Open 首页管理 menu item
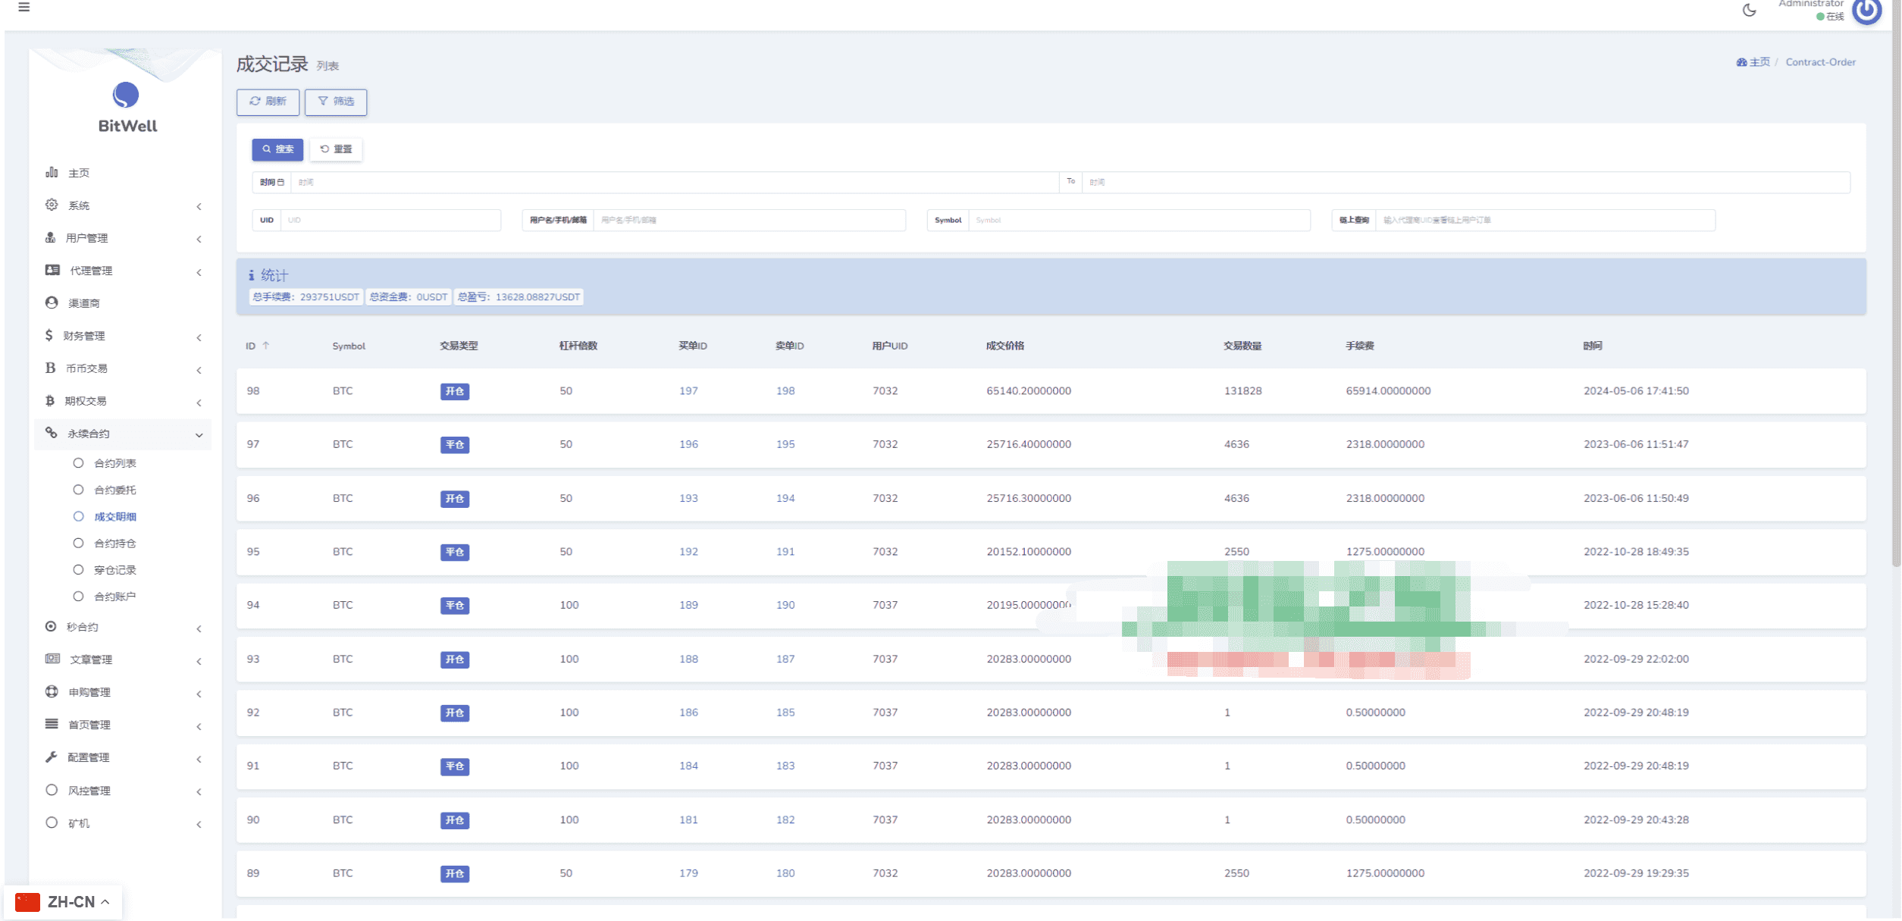Screen dimensions: 1902x921 (x=123, y=725)
